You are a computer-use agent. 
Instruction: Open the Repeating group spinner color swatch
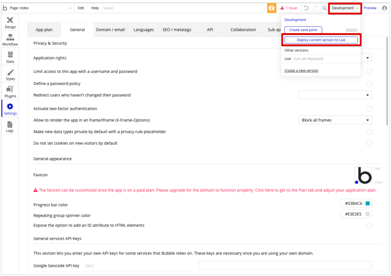tap(367, 214)
